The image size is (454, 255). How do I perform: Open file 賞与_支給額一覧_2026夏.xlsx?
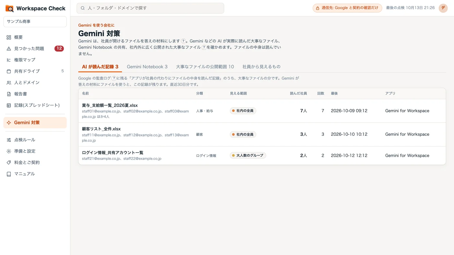point(110,105)
